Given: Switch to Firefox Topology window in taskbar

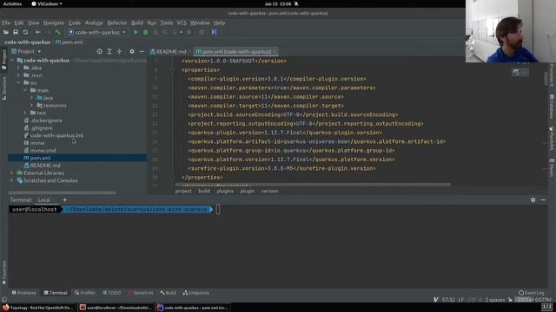Looking at the screenshot, I should click(x=38, y=308).
